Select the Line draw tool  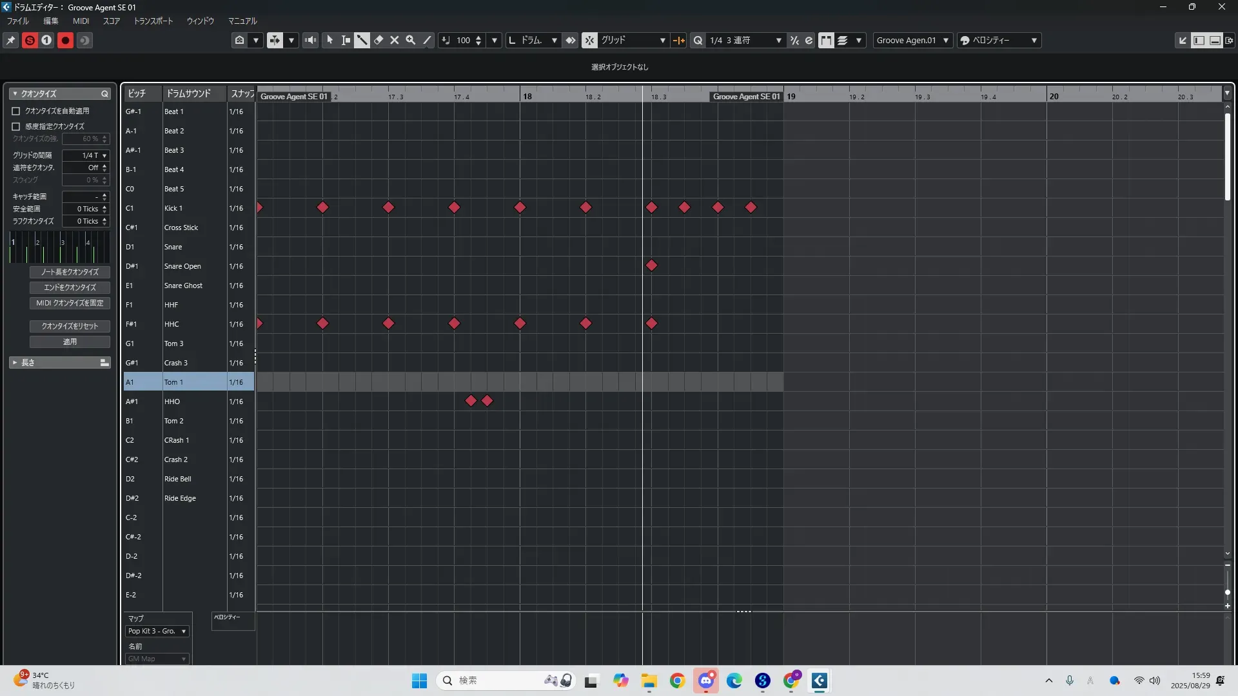coord(427,40)
